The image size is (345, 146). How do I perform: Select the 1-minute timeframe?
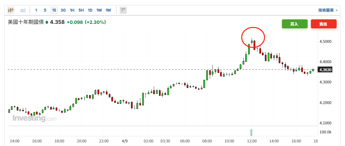coord(36,10)
